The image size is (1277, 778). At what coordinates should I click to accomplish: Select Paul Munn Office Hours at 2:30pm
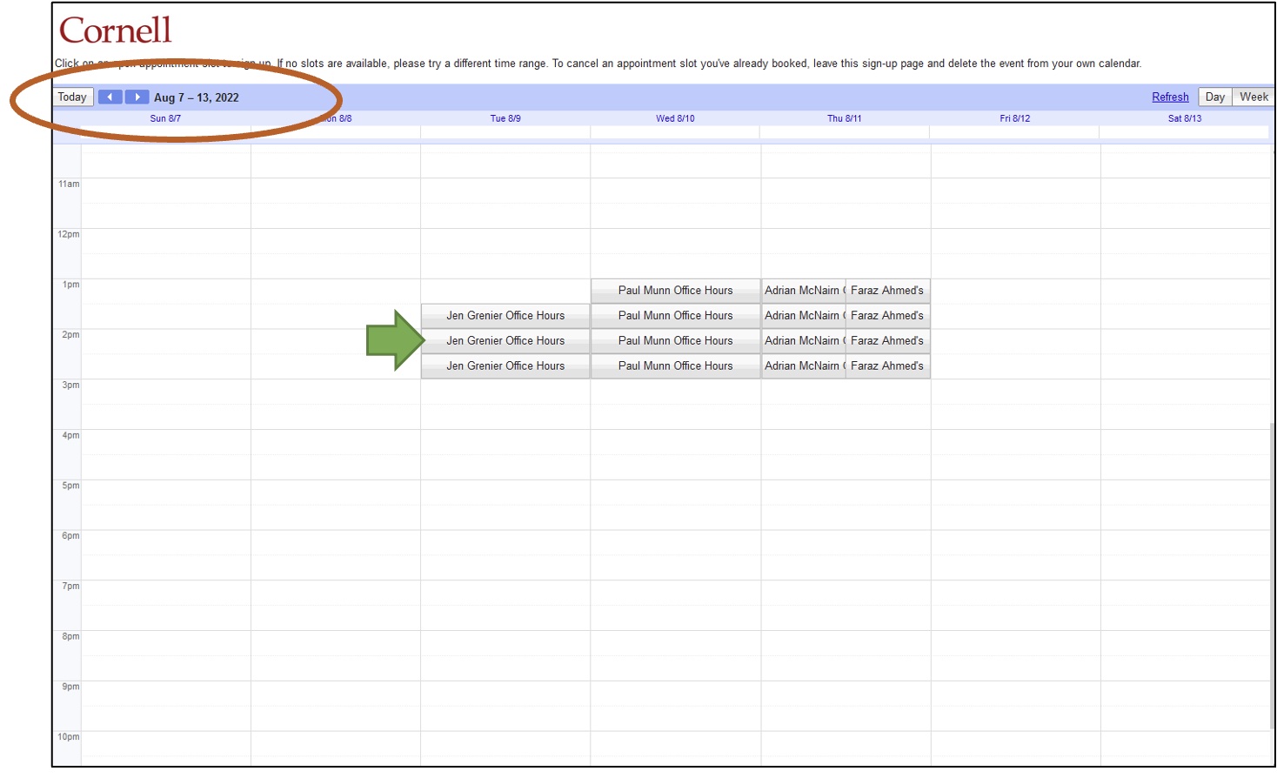(675, 366)
